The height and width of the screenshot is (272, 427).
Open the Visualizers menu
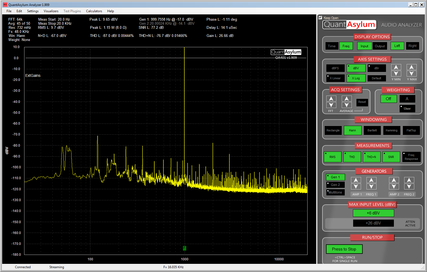pos(51,11)
